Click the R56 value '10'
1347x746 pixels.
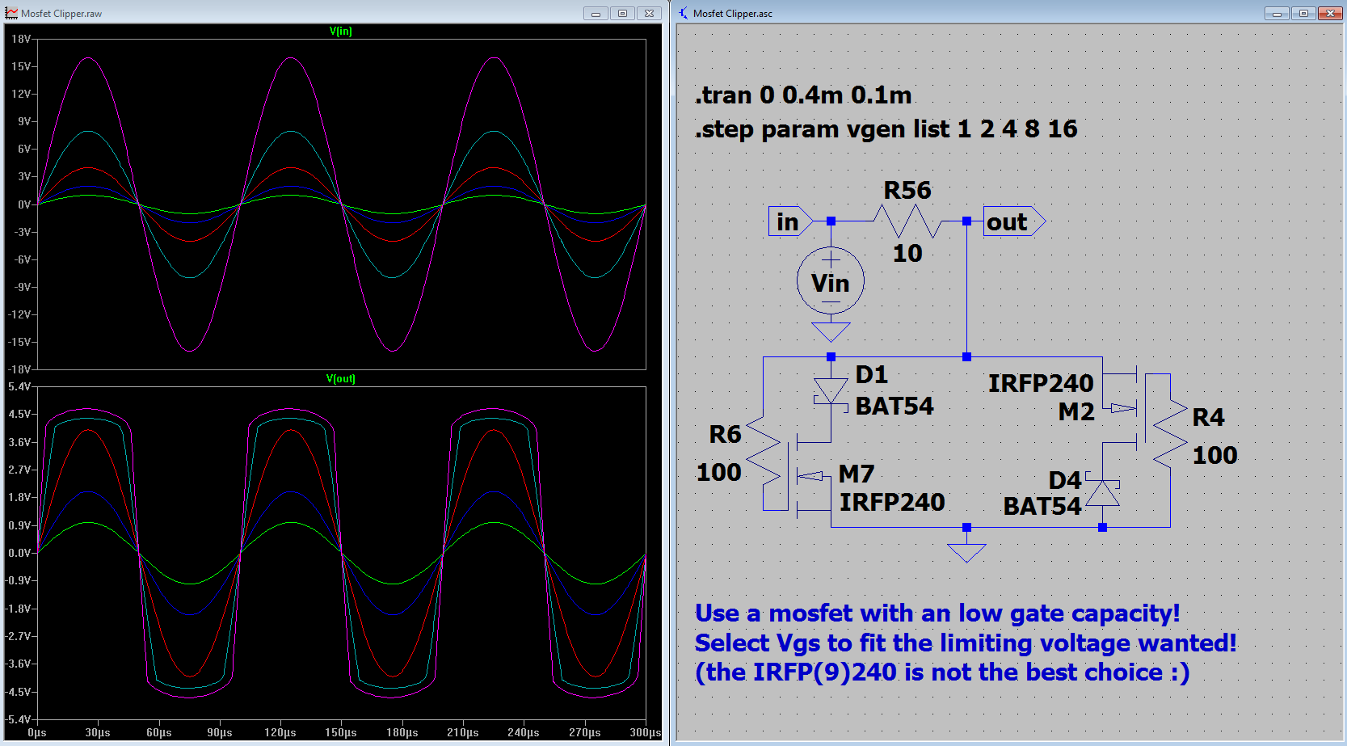907,253
